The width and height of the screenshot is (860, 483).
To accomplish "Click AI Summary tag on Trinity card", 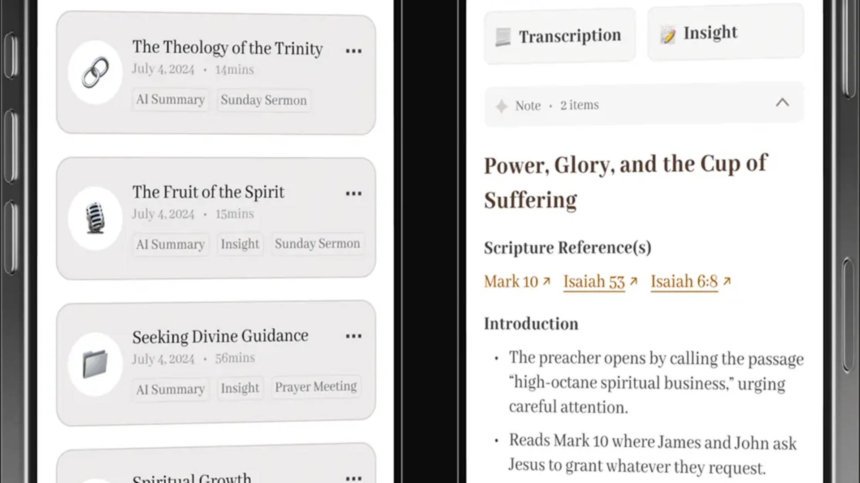I will pos(170,100).
